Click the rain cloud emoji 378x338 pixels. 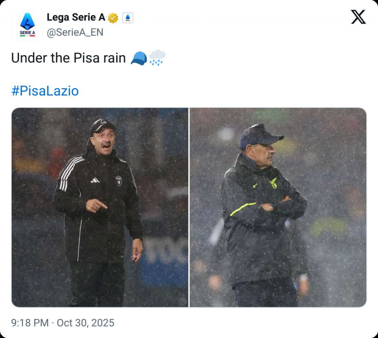click(x=157, y=58)
